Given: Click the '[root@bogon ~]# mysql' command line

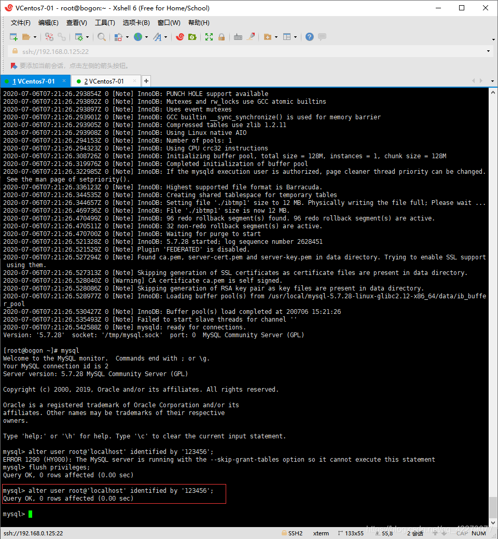Looking at the screenshot, I should coord(41,351).
